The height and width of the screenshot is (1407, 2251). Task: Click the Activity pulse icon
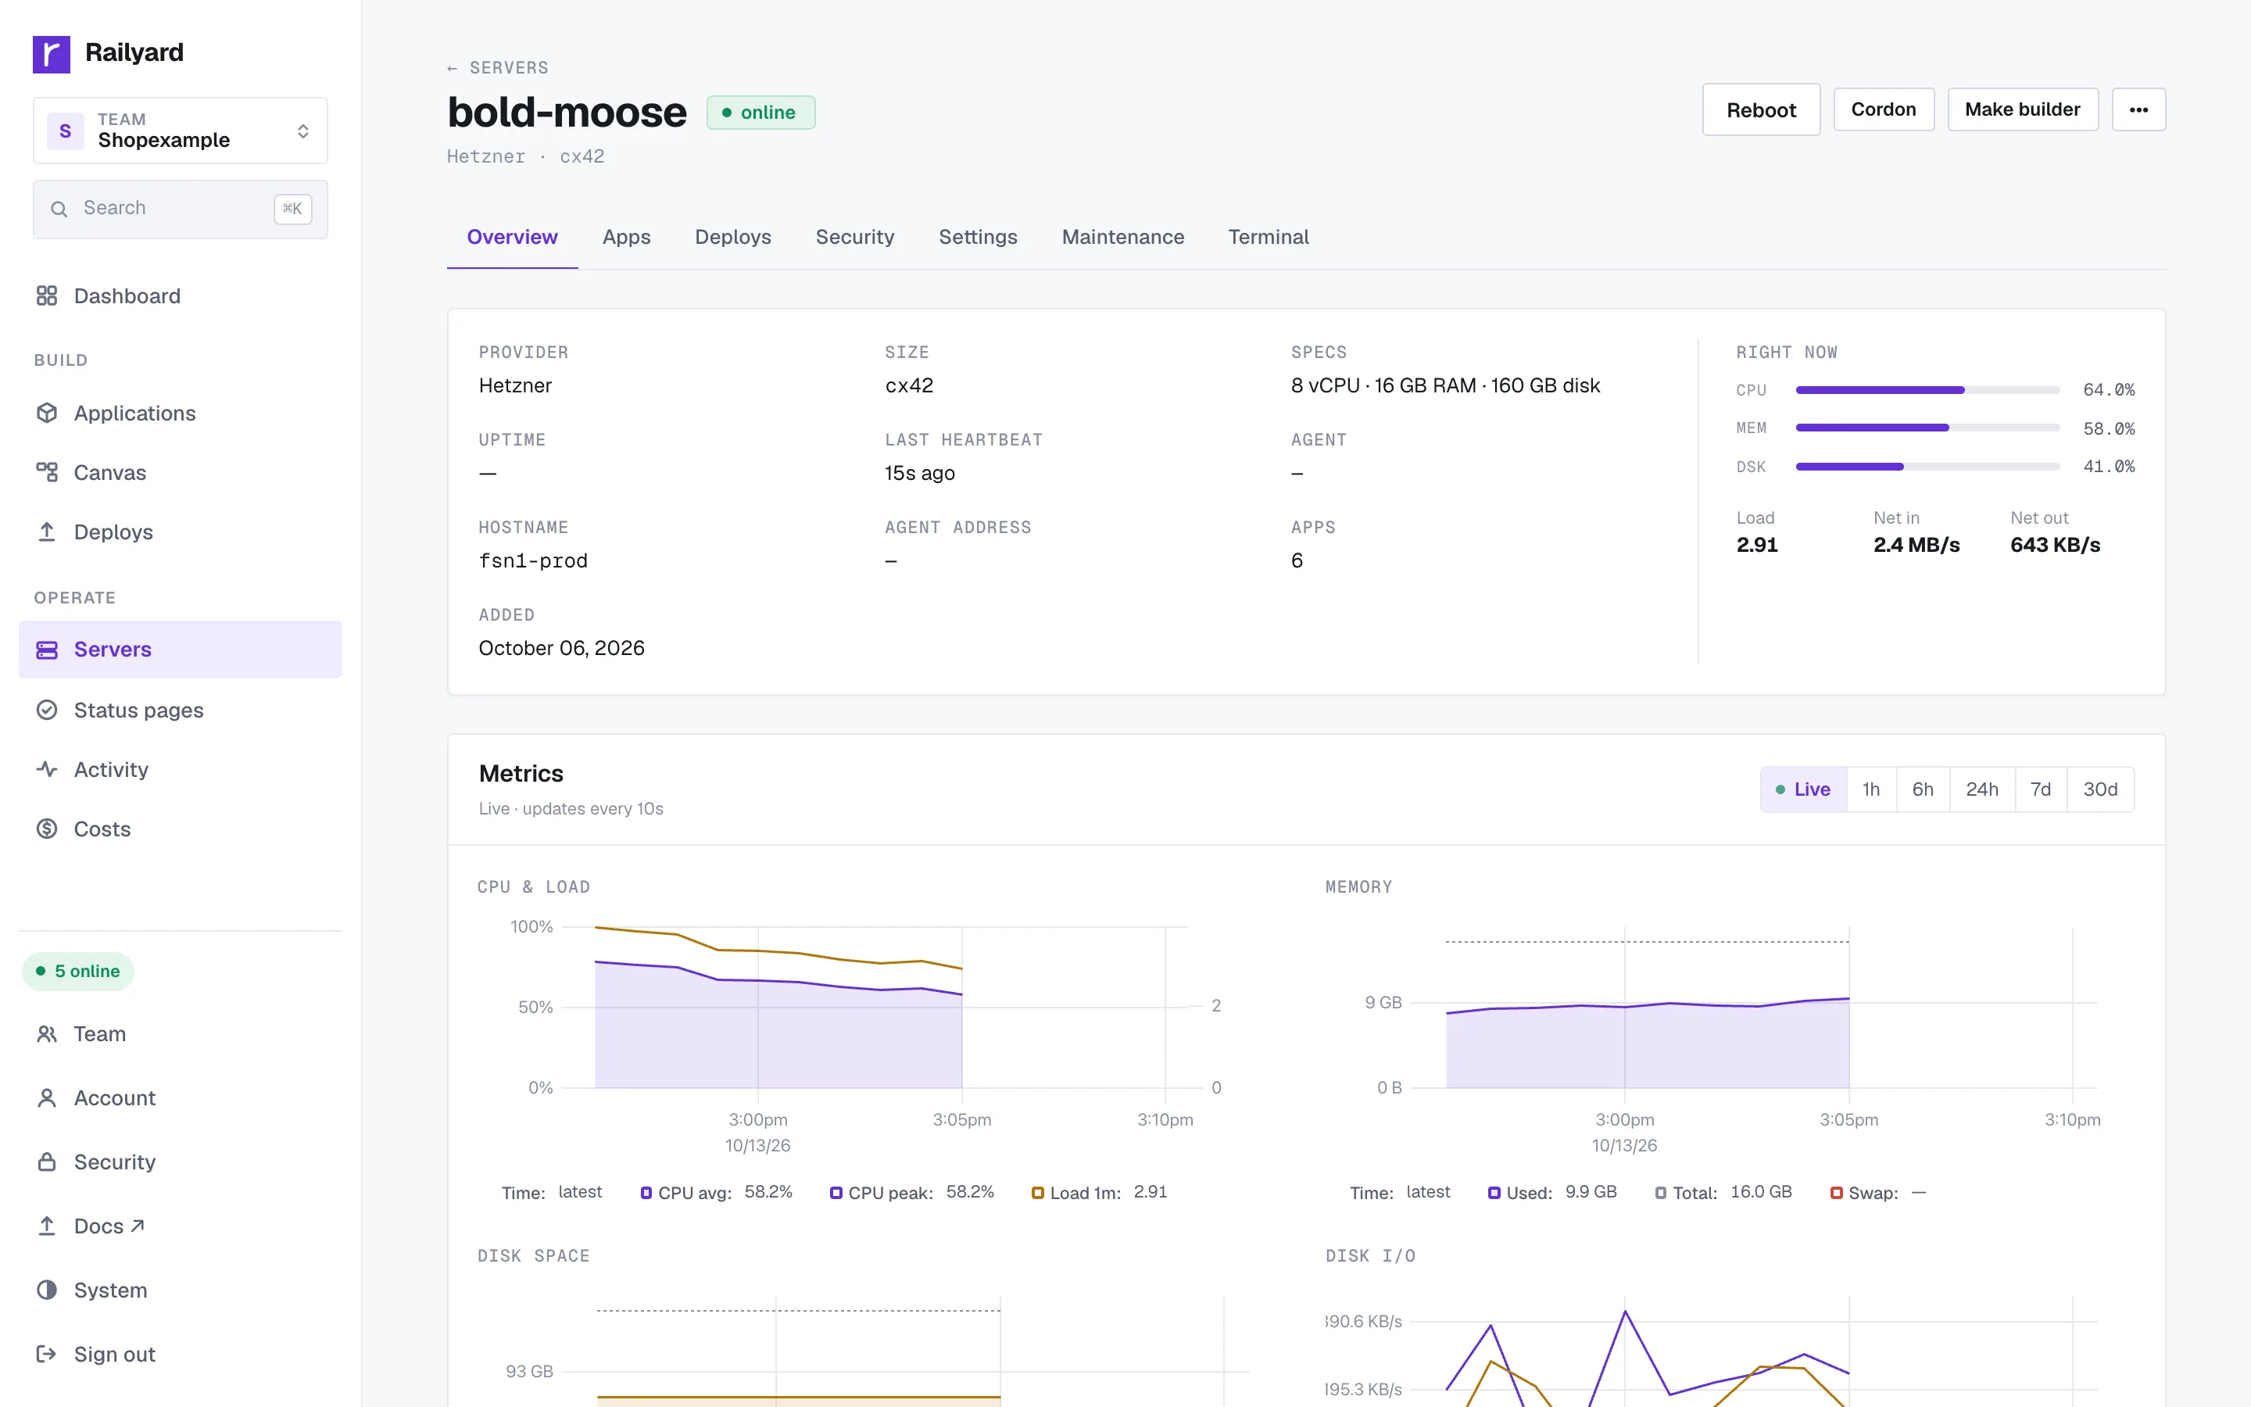(47, 770)
